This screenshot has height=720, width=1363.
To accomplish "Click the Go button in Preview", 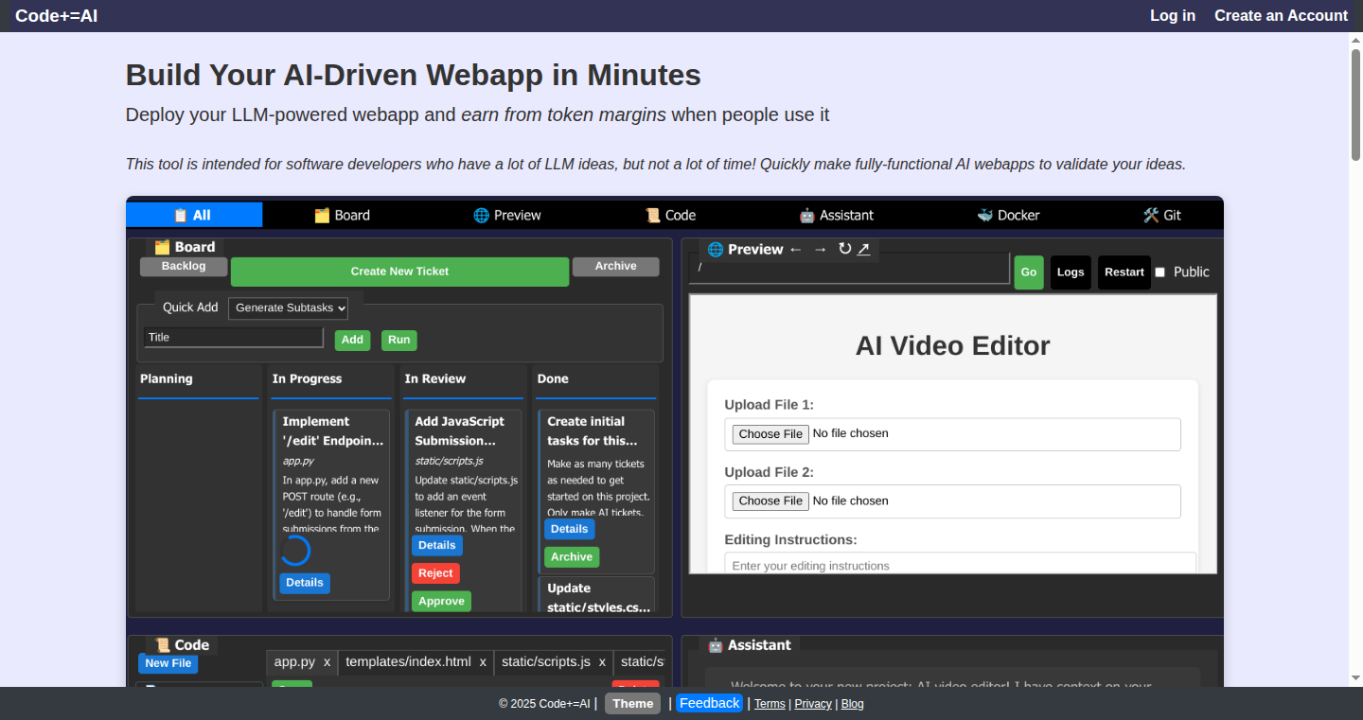I will (x=1029, y=272).
